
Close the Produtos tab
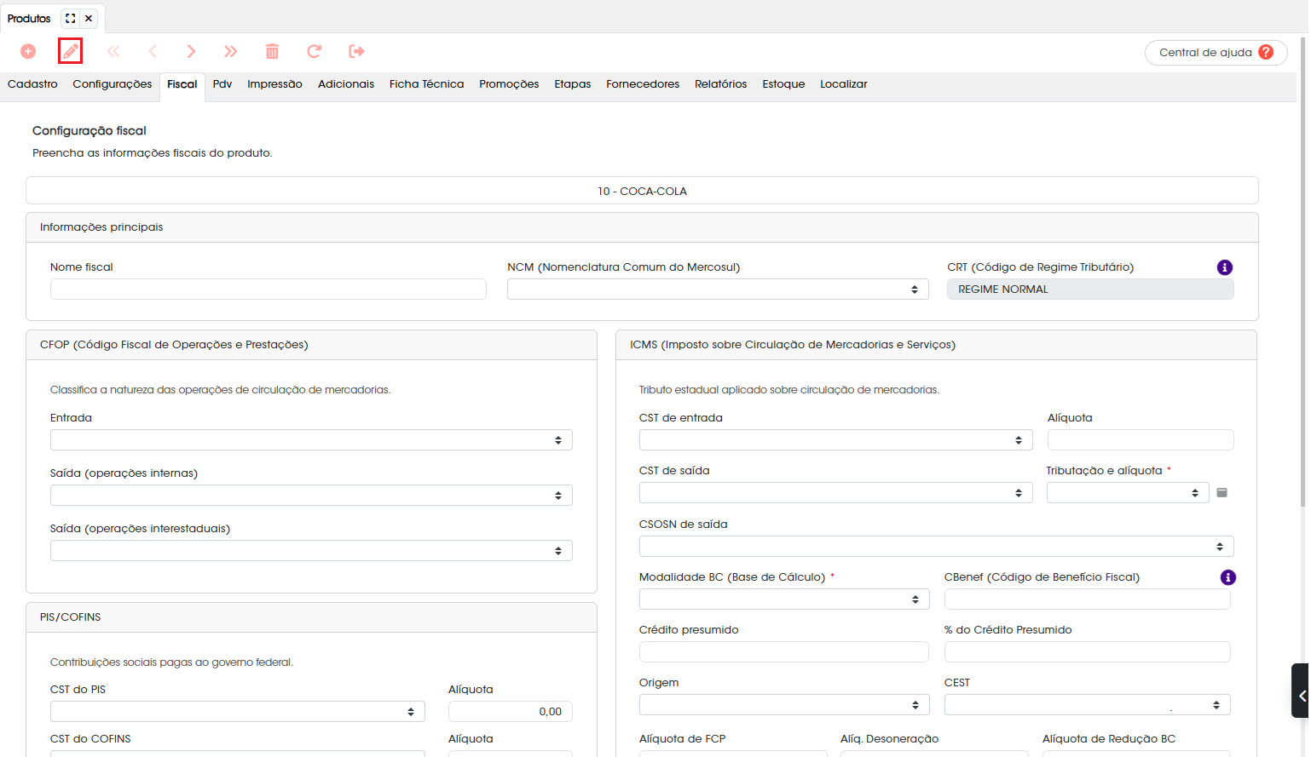click(x=89, y=18)
